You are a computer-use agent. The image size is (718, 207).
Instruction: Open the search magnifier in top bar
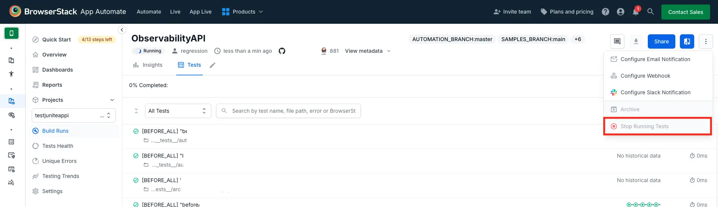click(x=650, y=12)
